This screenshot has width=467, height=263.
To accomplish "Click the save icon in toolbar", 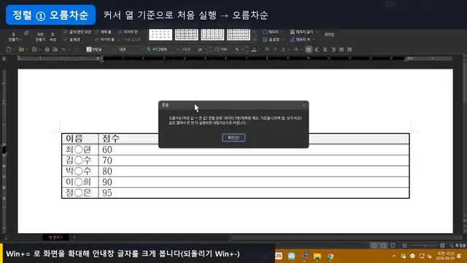I will tap(34, 50).
